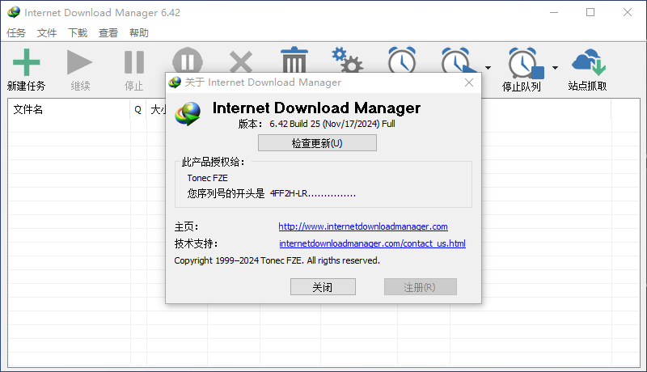Open the 文件 menu
Viewport: 647px width, 372px height.
pos(47,33)
